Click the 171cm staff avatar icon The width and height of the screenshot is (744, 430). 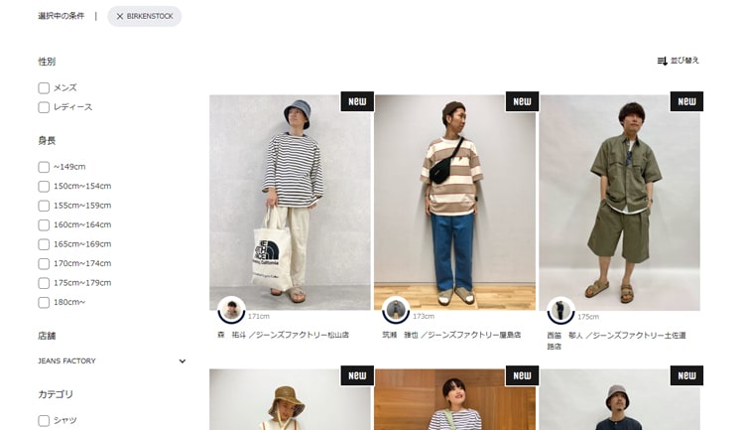click(231, 309)
